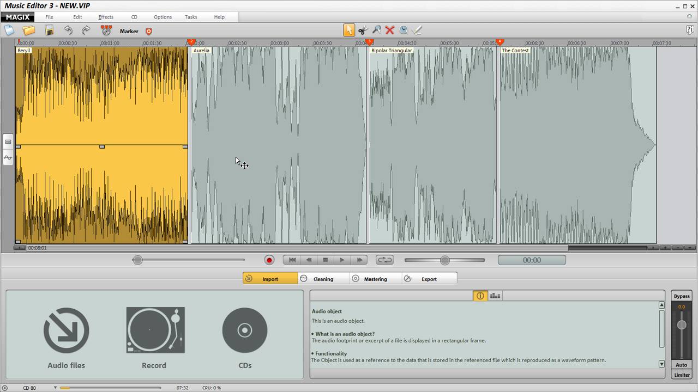
Task: Switch to the Mastering tab
Action: coord(376,279)
